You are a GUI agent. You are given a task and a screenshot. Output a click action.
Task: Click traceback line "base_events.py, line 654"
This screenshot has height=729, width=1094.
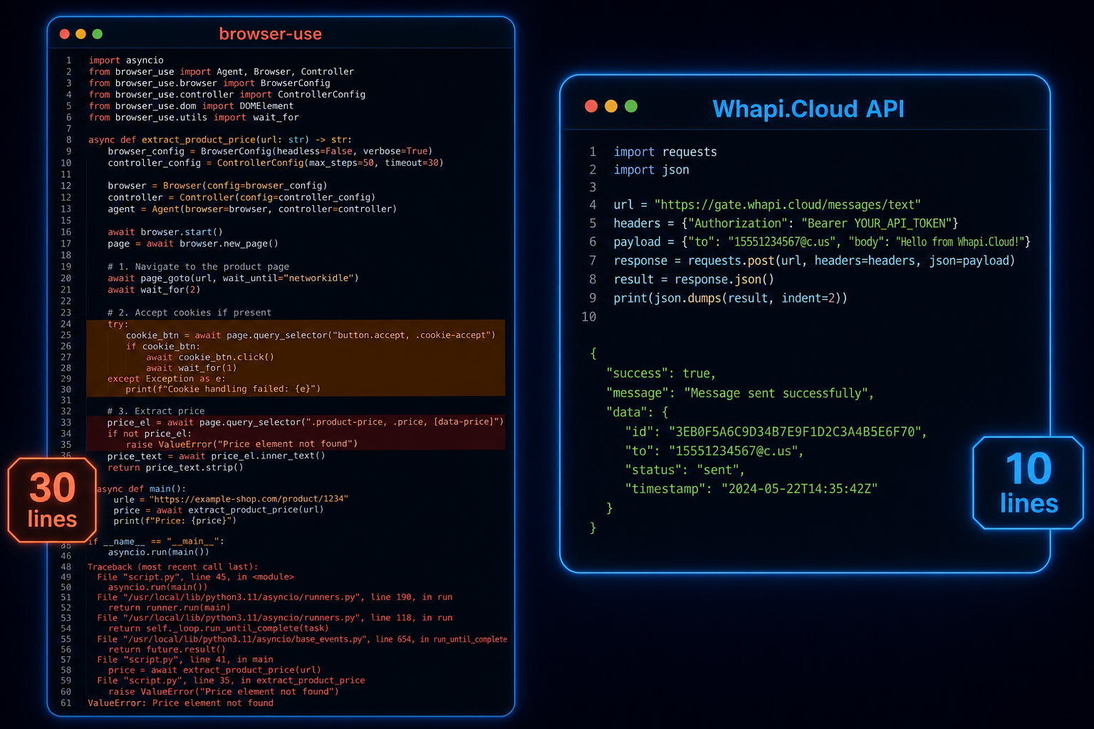point(303,639)
